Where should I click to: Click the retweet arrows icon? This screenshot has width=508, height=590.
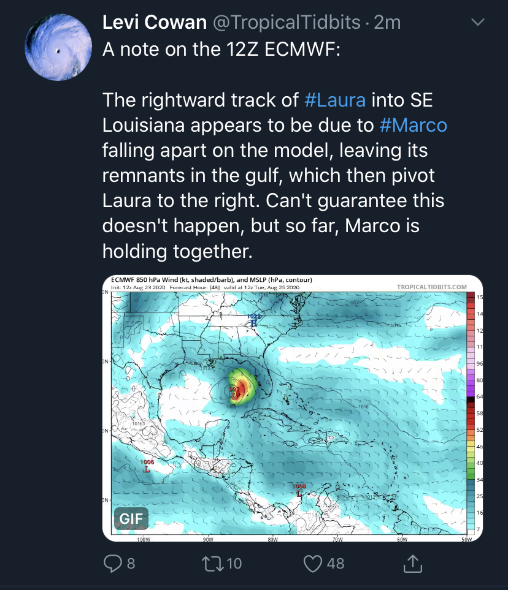click(210, 562)
